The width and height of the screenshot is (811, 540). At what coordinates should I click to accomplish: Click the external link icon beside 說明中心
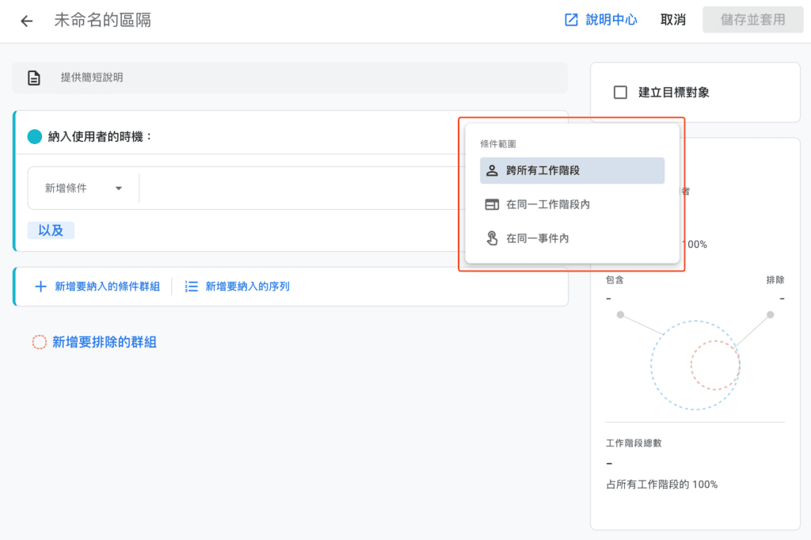[x=571, y=20]
